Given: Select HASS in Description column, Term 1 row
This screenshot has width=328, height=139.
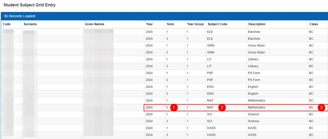Looking at the screenshot, I should click(252, 128).
